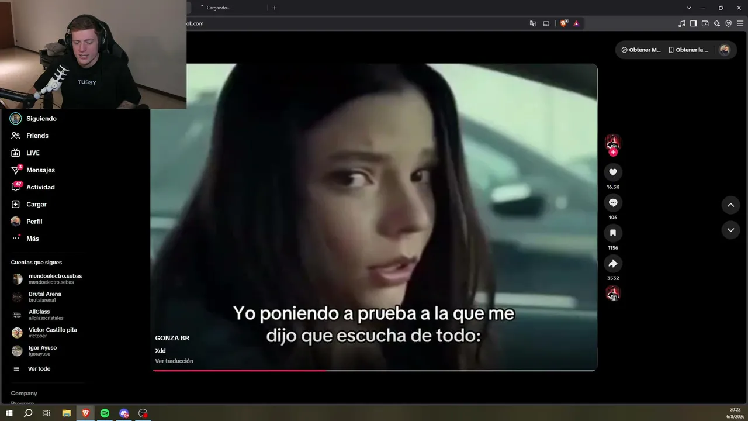Expand the followed accounts with Ver todo

coord(39,369)
